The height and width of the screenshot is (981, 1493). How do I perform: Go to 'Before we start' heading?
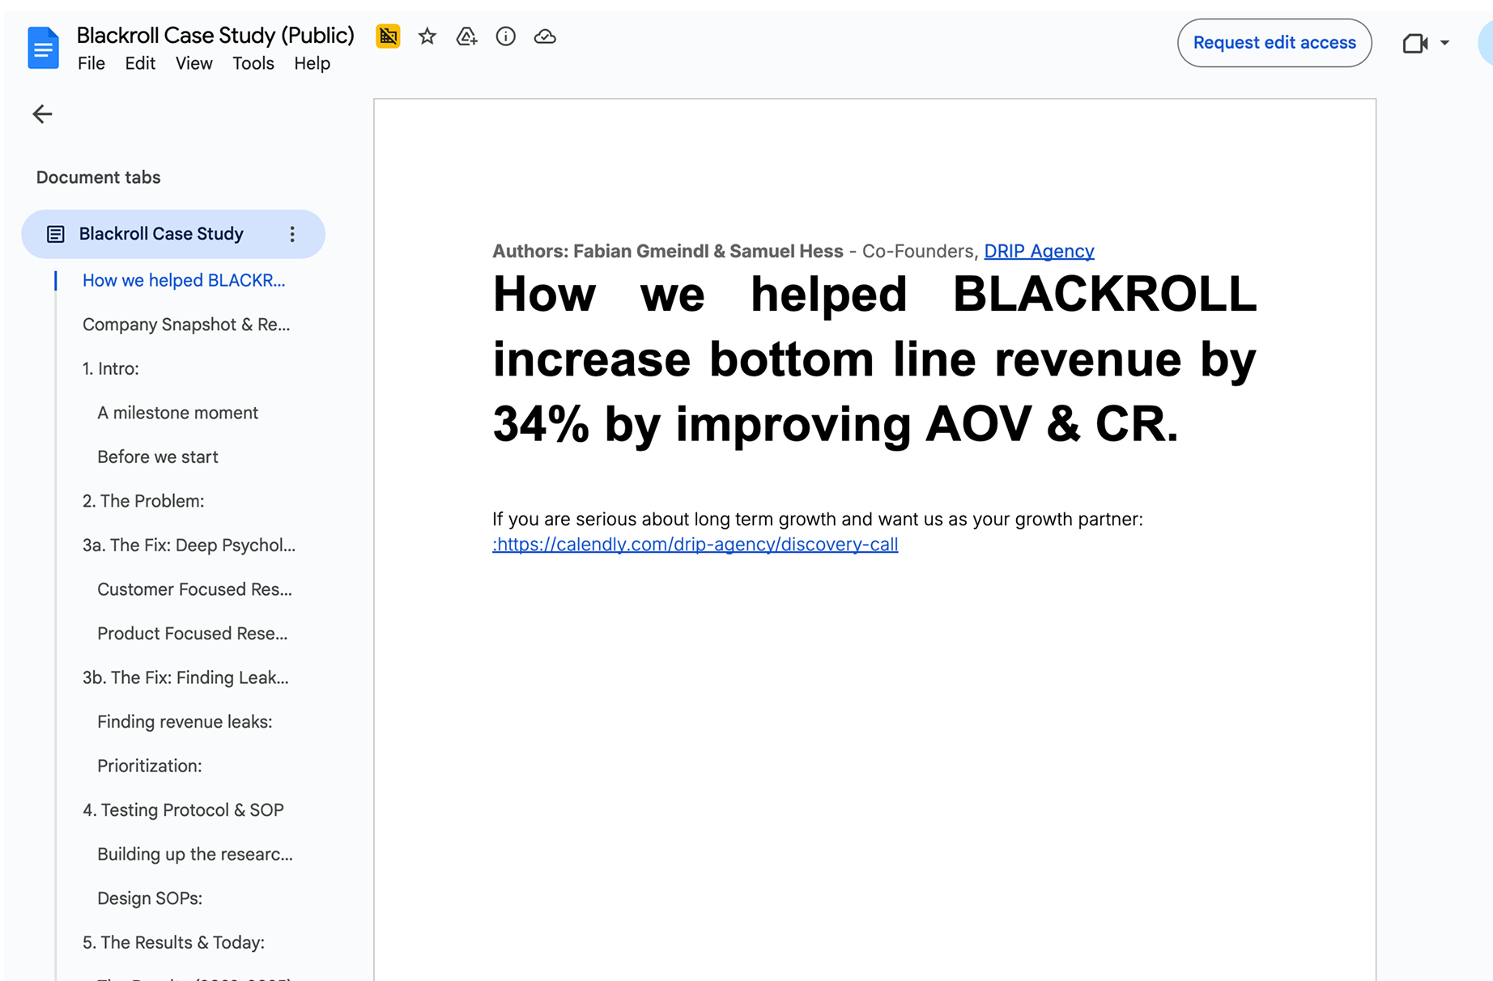pyautogui.click(x=158, y=457)
